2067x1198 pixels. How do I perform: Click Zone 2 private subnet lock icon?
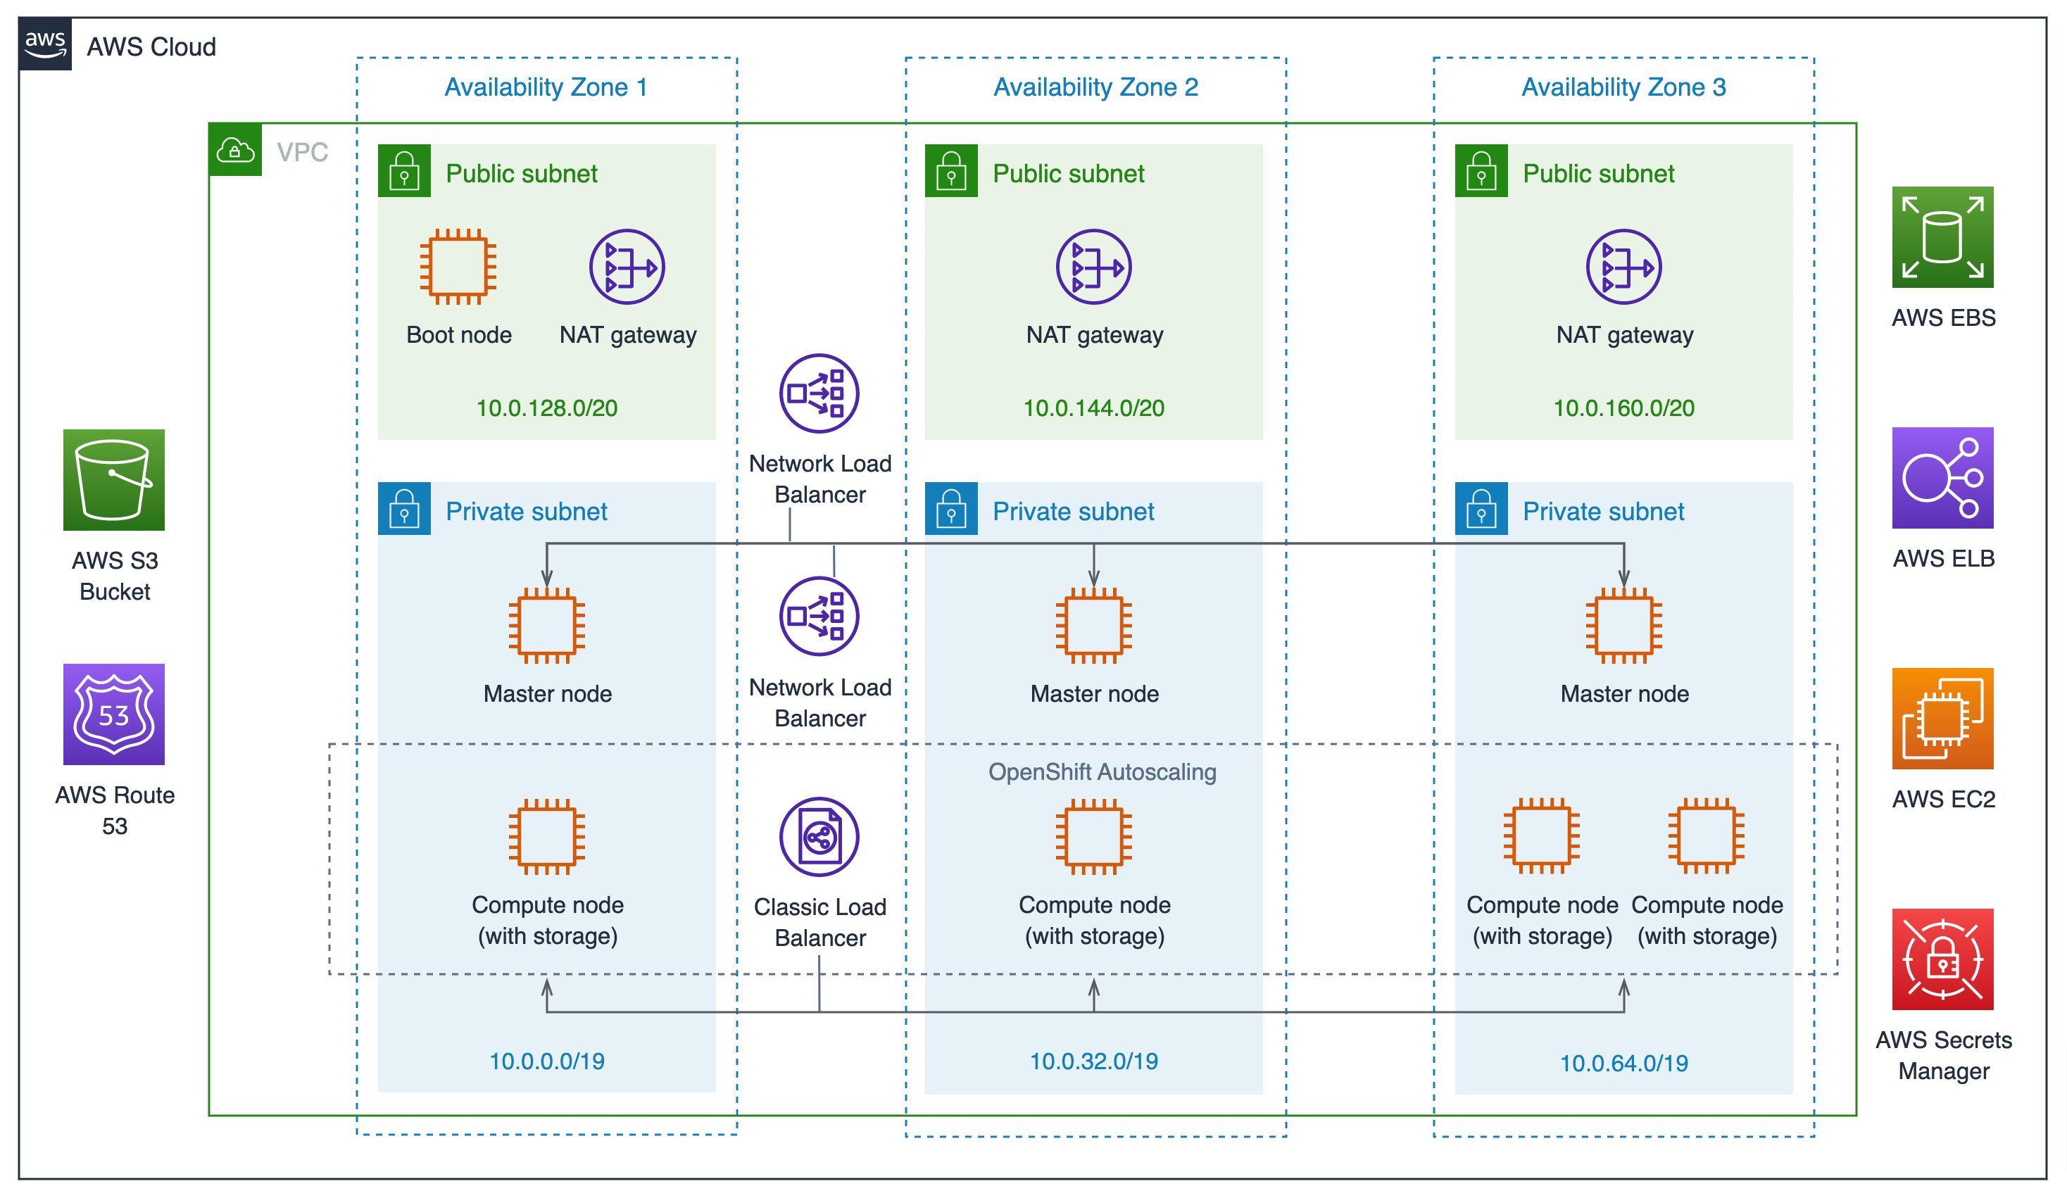click(951, 508)
